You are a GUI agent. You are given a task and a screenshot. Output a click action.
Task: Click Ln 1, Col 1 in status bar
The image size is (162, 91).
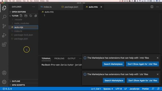point(96,89)
